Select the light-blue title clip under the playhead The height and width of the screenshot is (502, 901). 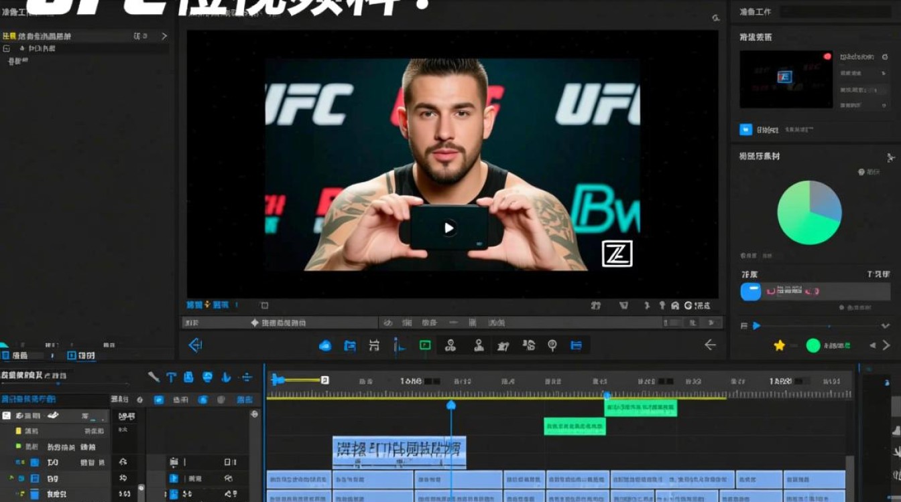pyautogui.click(x=399, y=452)
